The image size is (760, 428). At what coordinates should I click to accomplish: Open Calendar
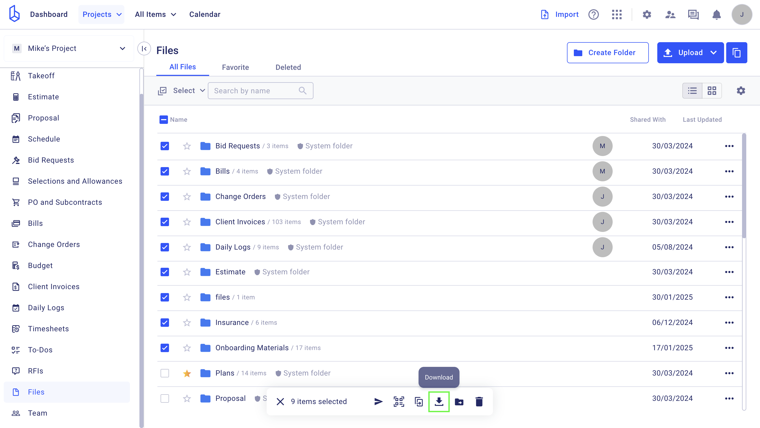pyautogui.click(x=205, y=14)
